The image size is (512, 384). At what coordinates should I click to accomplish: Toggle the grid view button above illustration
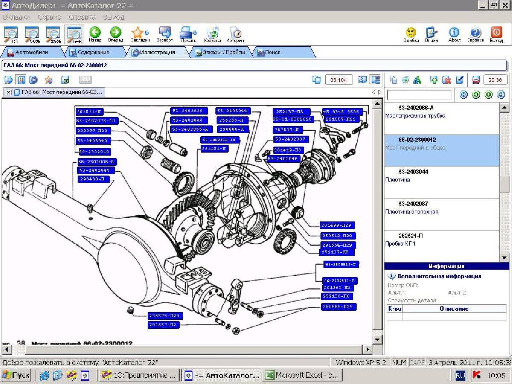(20, 80)
